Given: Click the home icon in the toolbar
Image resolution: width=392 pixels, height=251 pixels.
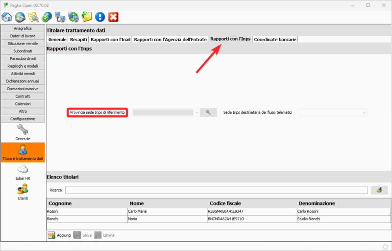Looking at the screenshot, I should point(7,17).
